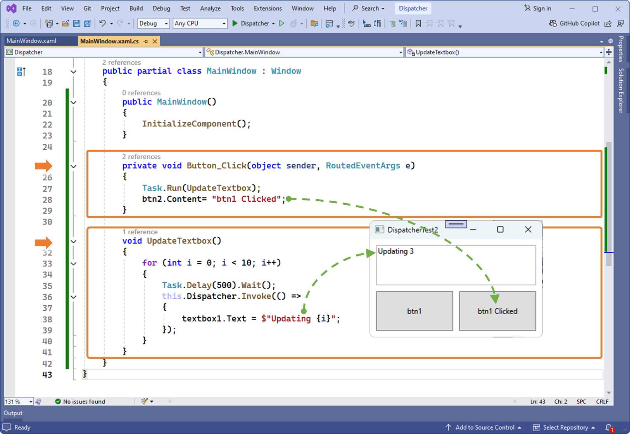Viewport: 630px width, 434px height.
Task: Open the Dispatcher project scope dropdown
Action: click(x=104, y=52)
